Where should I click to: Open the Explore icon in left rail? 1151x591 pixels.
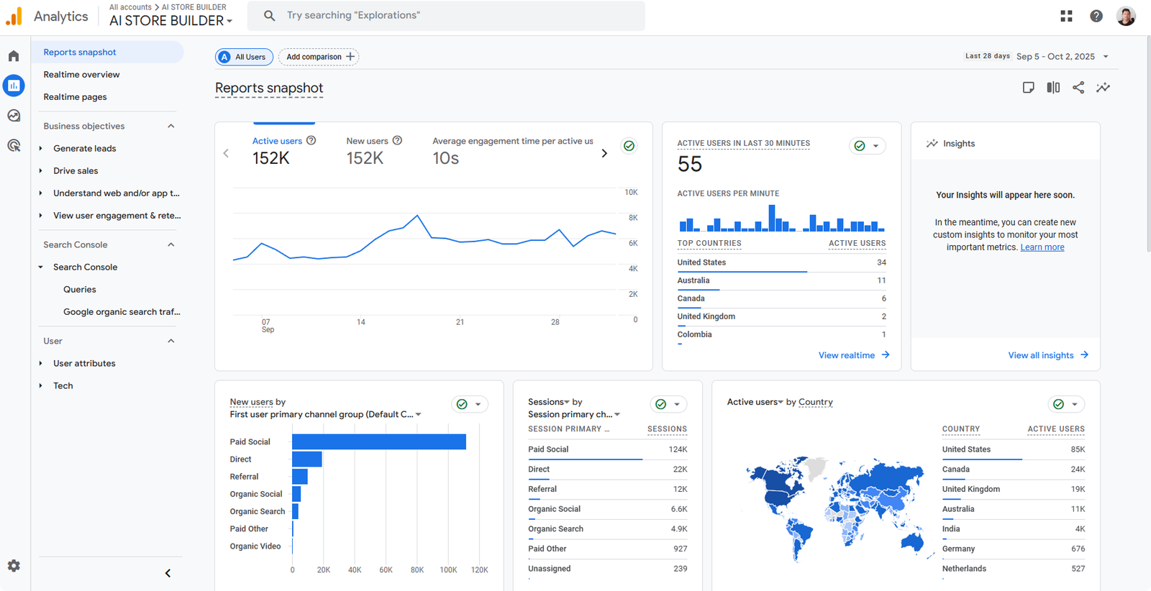pyautogui.click(x=14, y=116)
